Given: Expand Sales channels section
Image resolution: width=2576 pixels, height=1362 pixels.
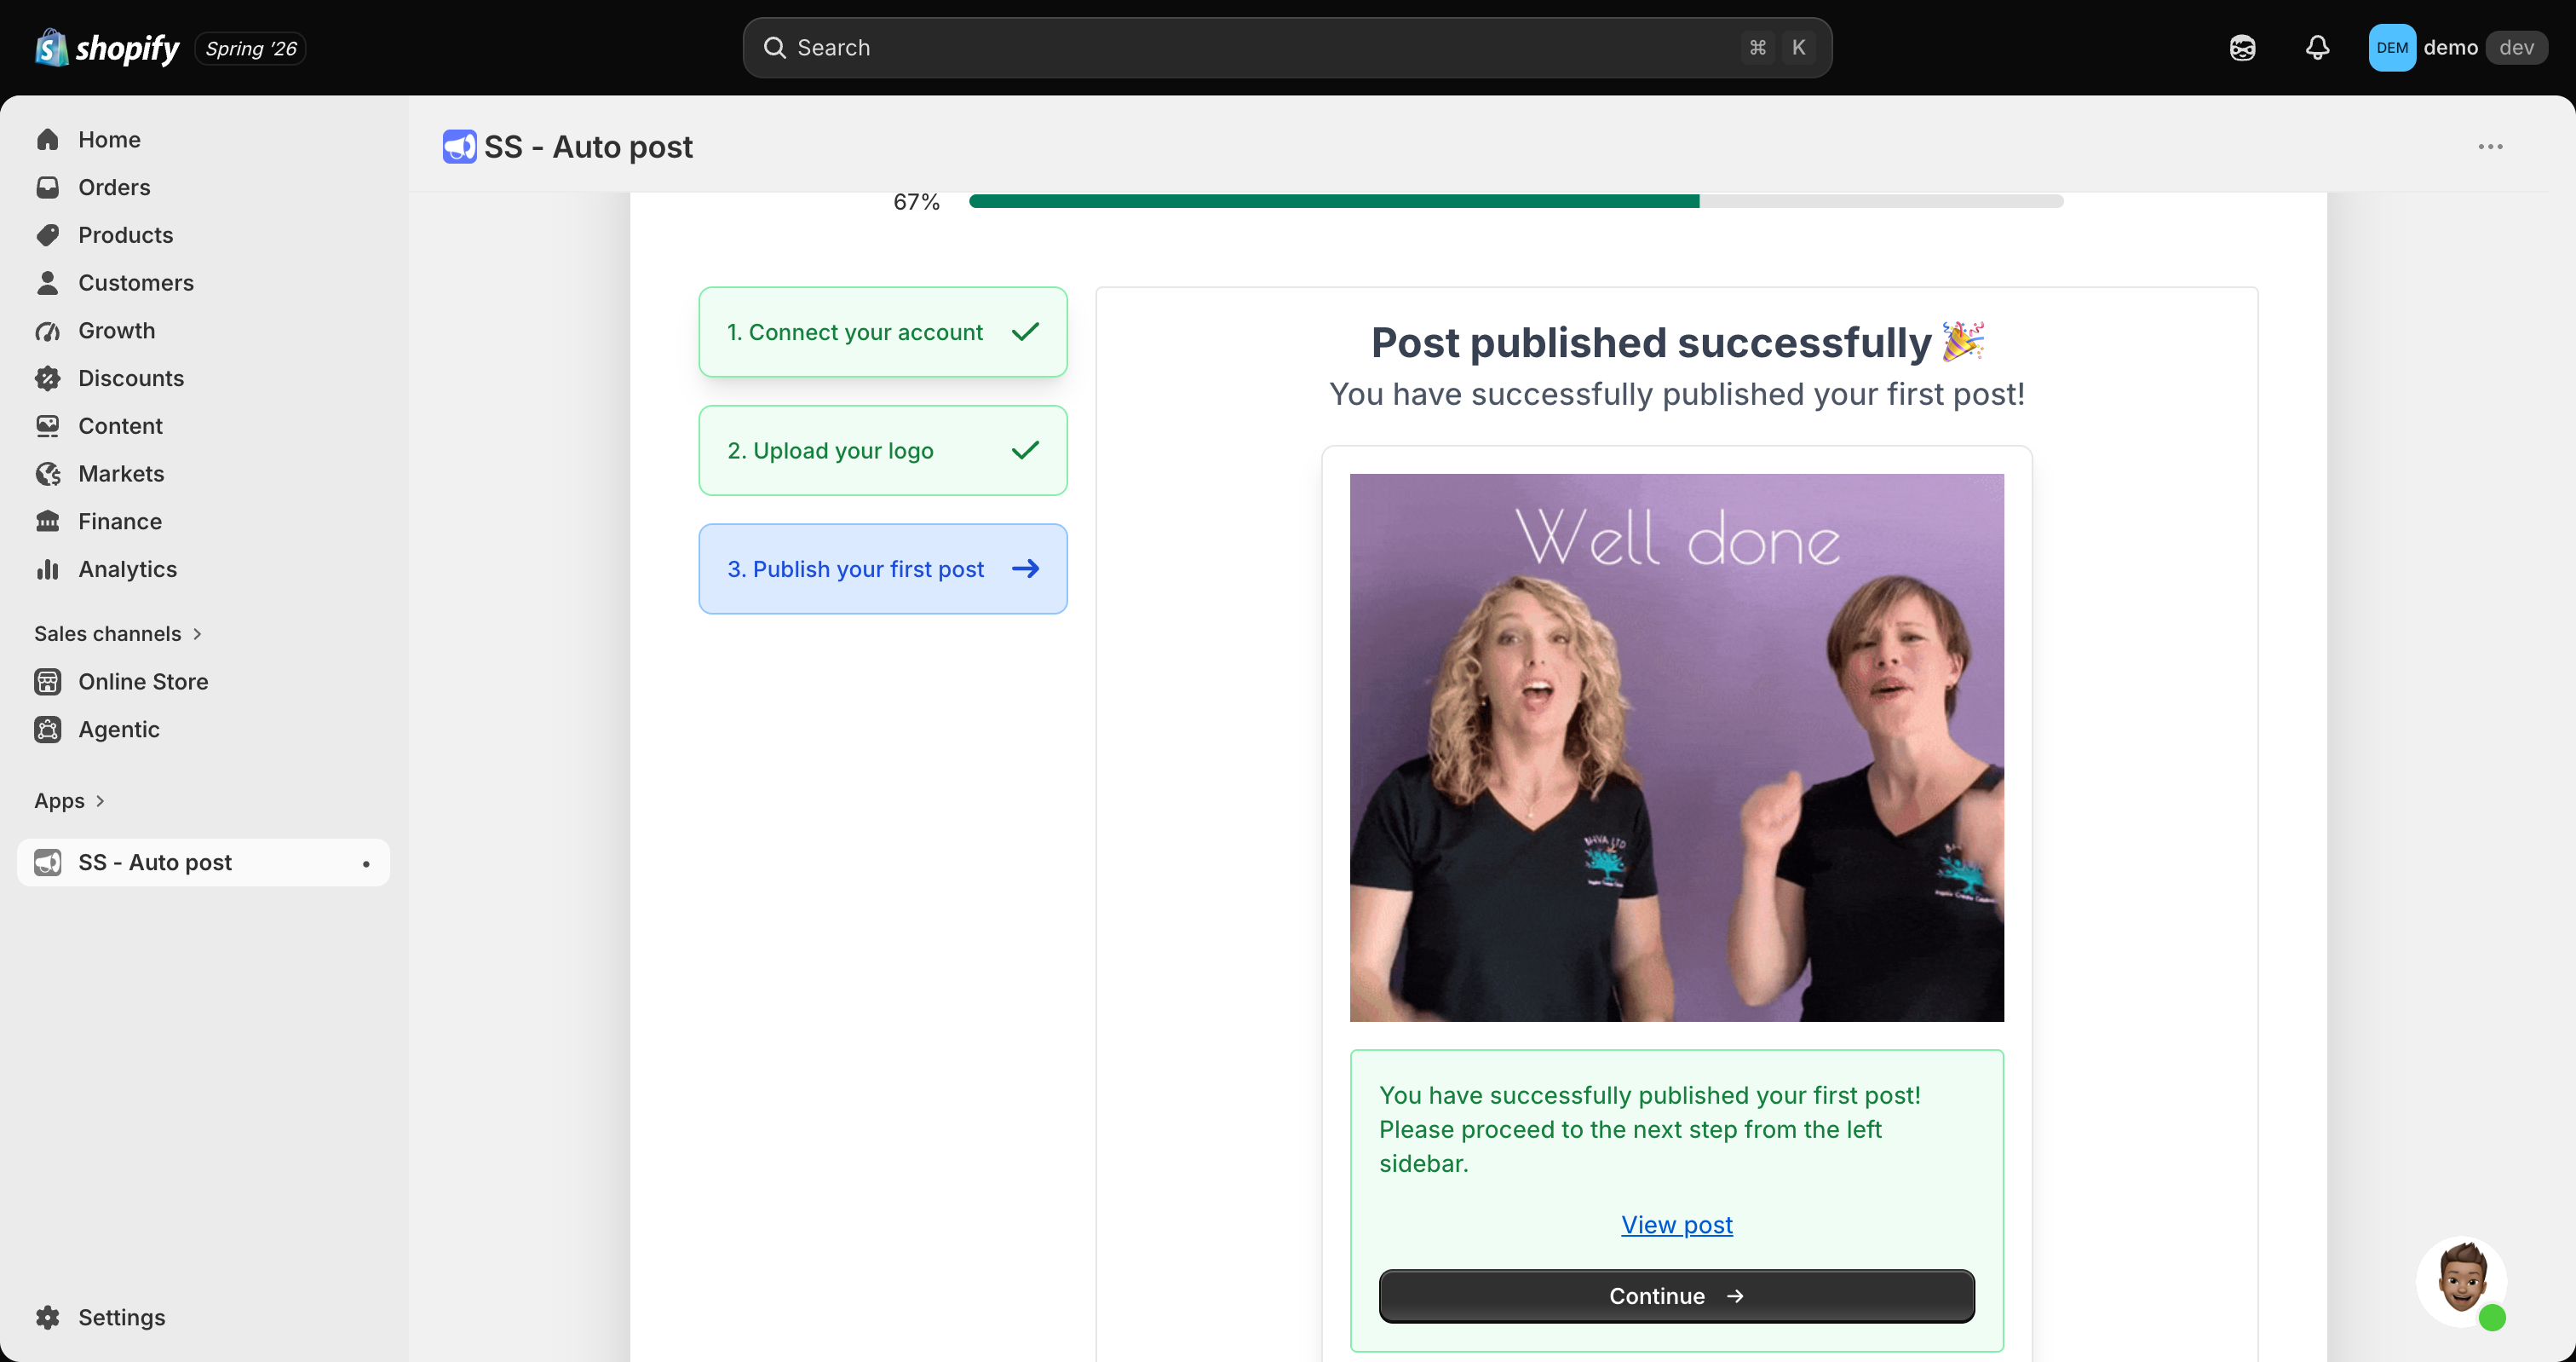Looking at the screenshot, I should click(x=118, y=633).
